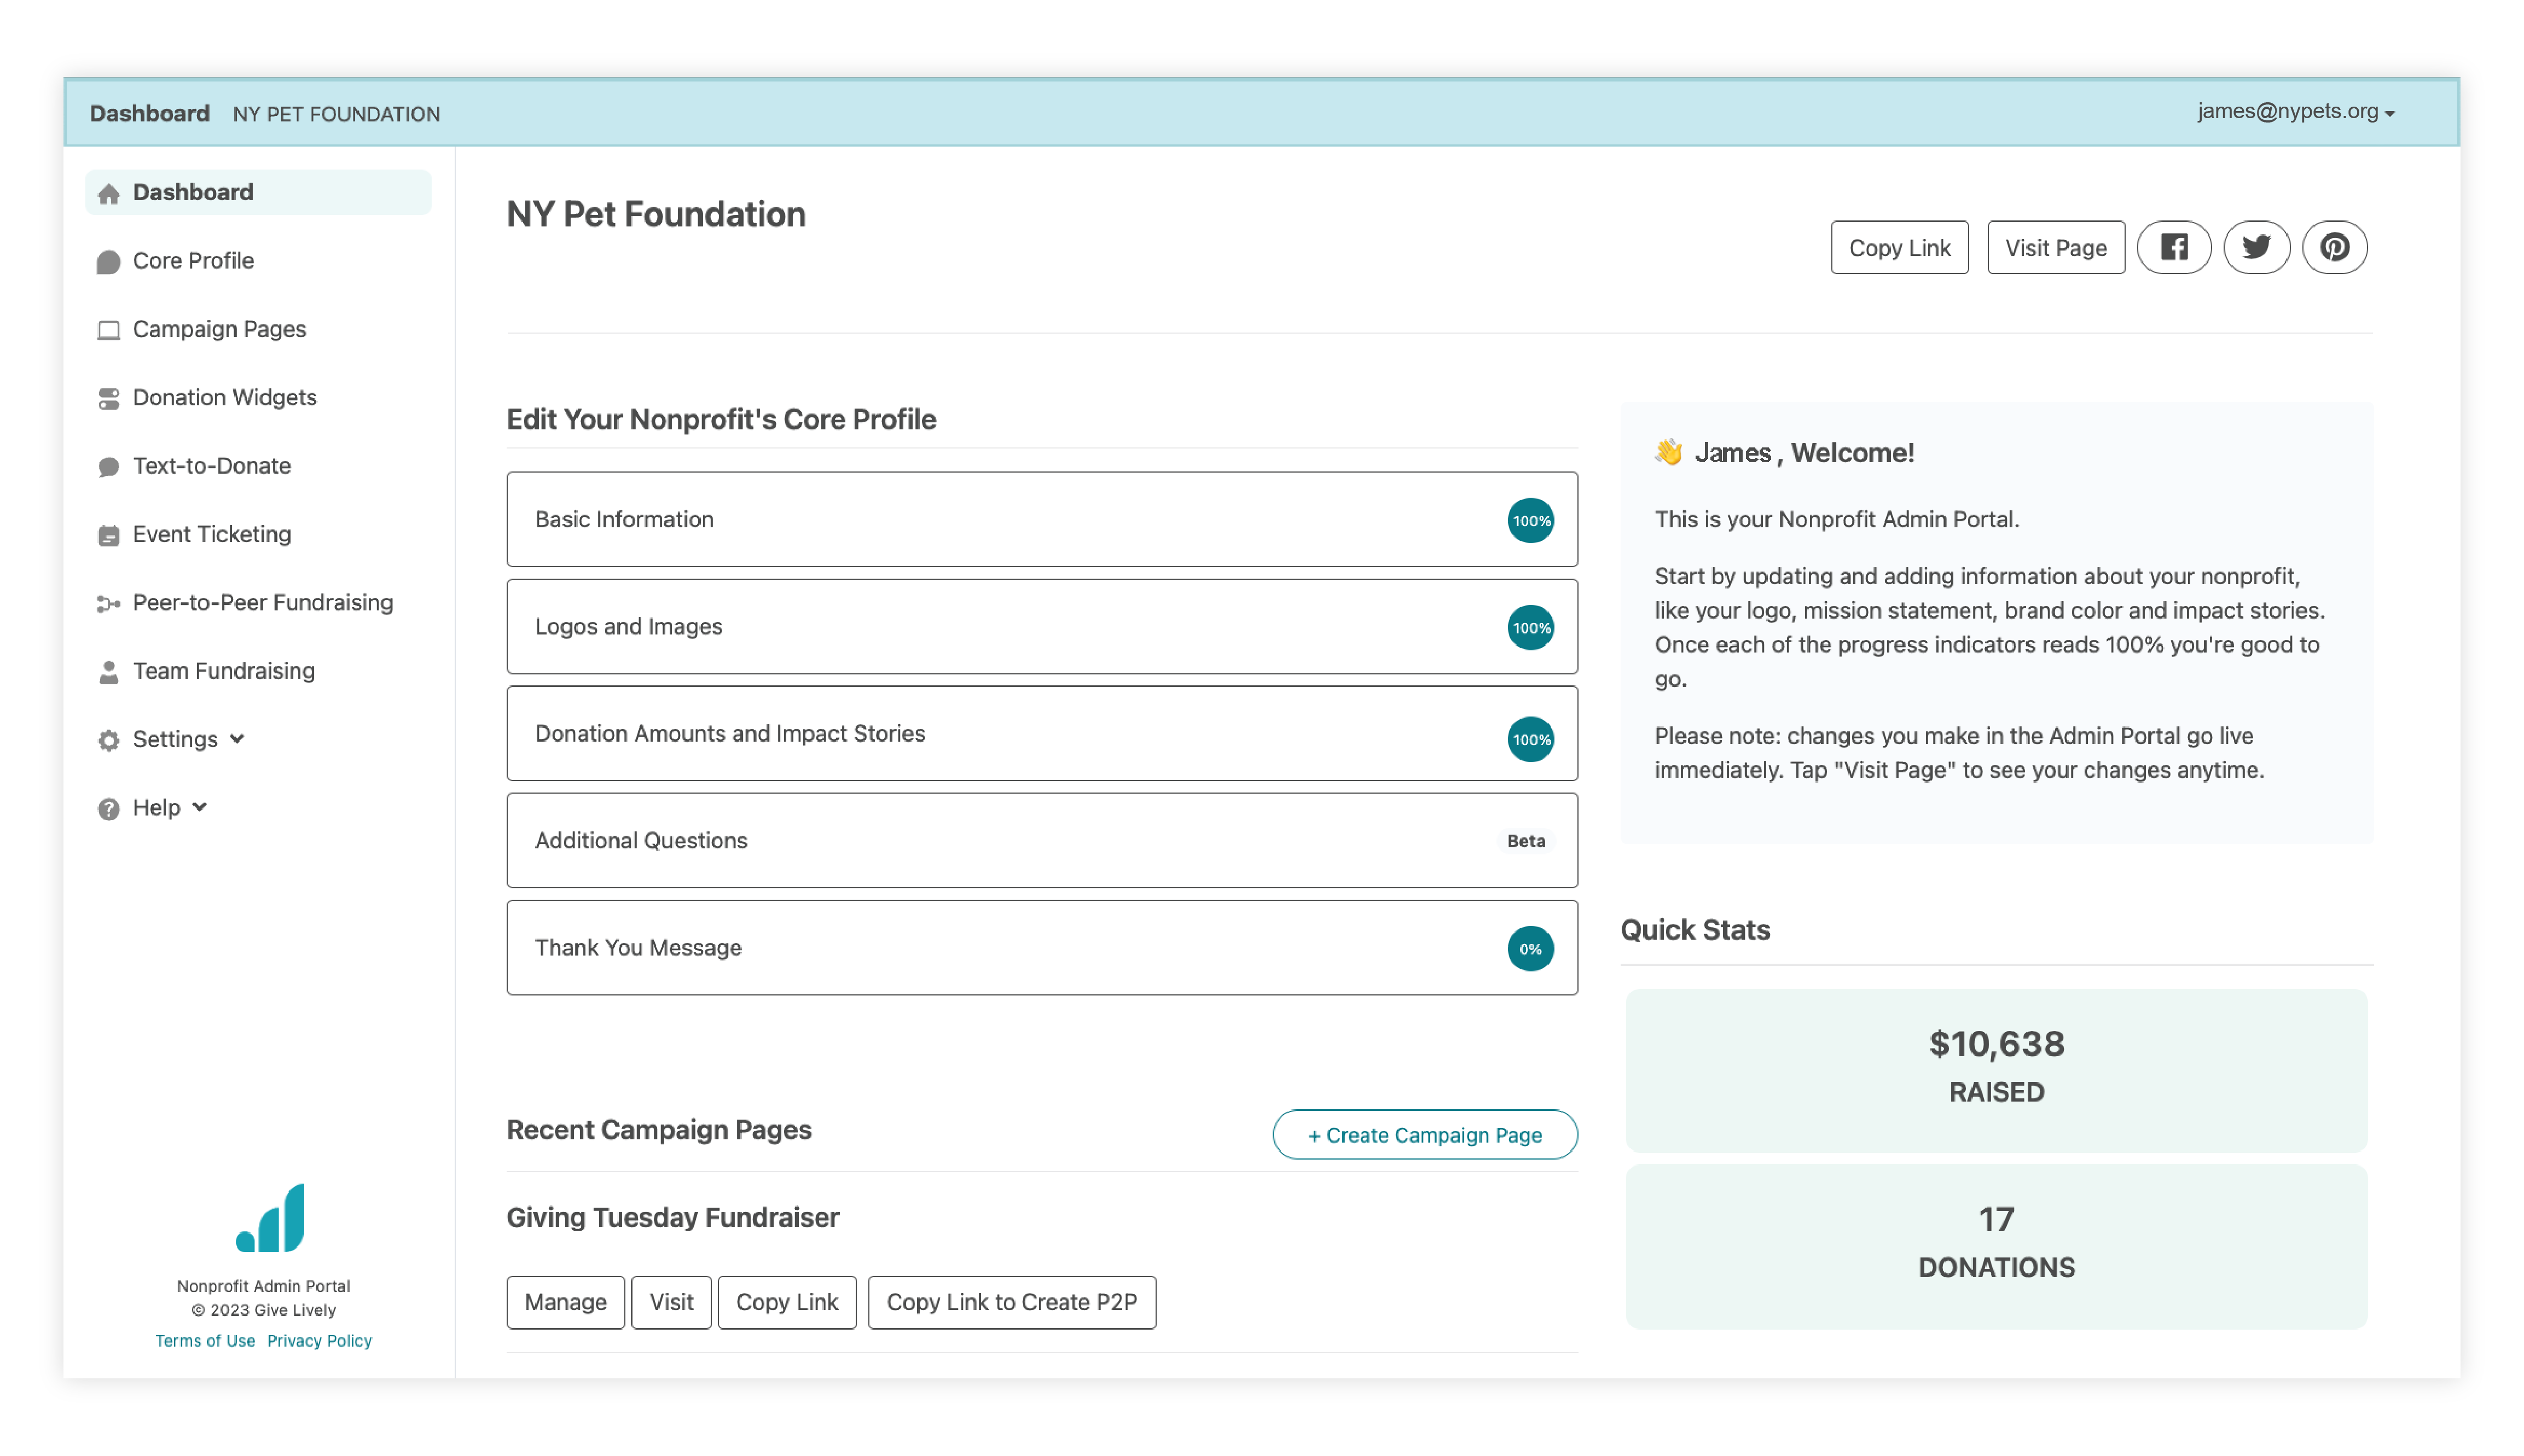Click the Visit Page button
The height and width of the screenshot is (1456, 2524).
2055,247
